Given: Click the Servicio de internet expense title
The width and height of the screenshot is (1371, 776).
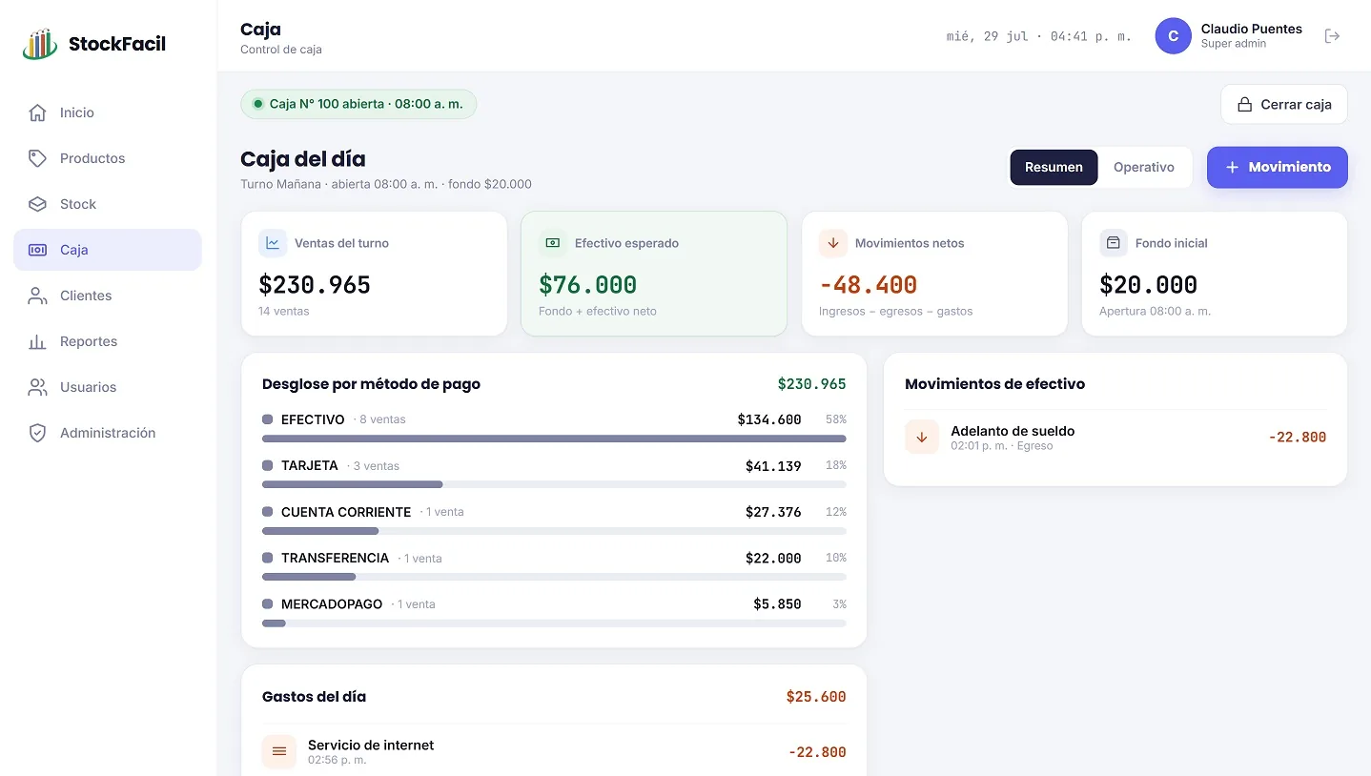Looking at the screenshot, I should pos(371,745).
